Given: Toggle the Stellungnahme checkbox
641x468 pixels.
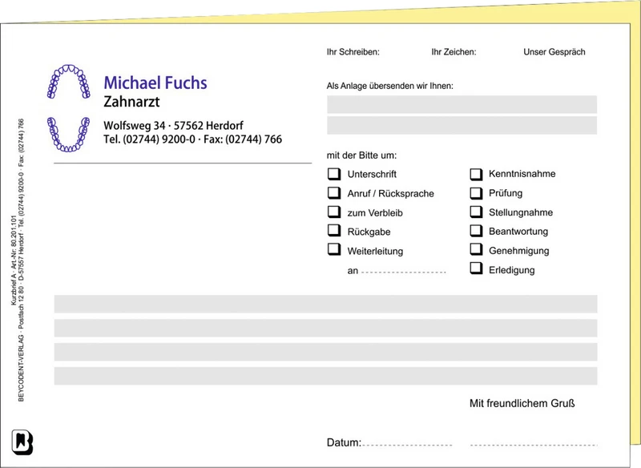Looking at the screenshot, I should pyautogui.click(x=476, y=212).
